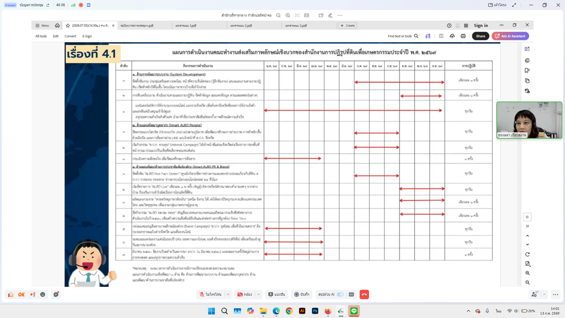Unmute the ไมโครโฟน microphone button
The image size is (565, 318).
pos(210,294)
